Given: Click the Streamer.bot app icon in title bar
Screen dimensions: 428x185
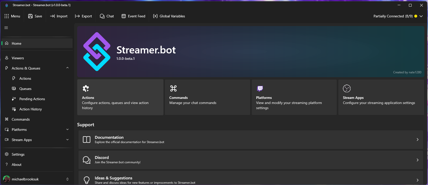Looking at the screenshot, I should click(x=7, y=5).
